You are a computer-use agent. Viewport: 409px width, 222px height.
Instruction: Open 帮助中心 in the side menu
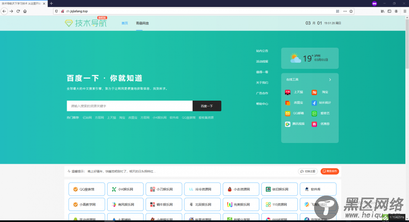[262, 104]
